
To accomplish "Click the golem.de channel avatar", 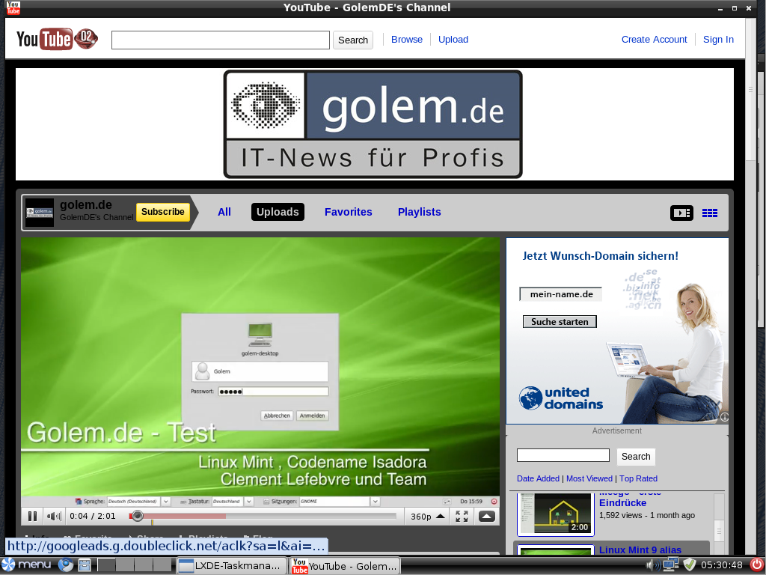I will [x=40, y=212].
